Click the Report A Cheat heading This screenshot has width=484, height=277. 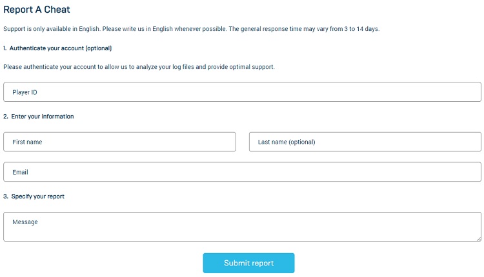[37, 10]
